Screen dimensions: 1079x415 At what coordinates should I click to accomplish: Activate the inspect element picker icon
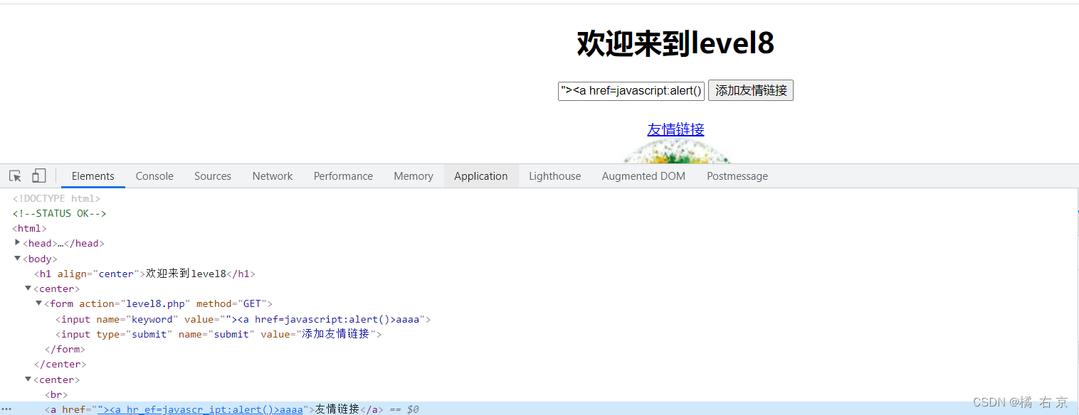15,176
